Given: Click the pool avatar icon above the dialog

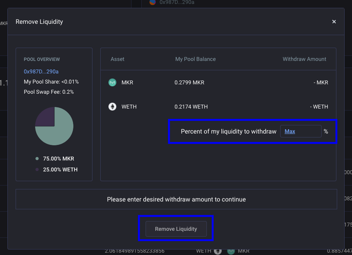Looking at the screenshot, I should click(153, 2).
